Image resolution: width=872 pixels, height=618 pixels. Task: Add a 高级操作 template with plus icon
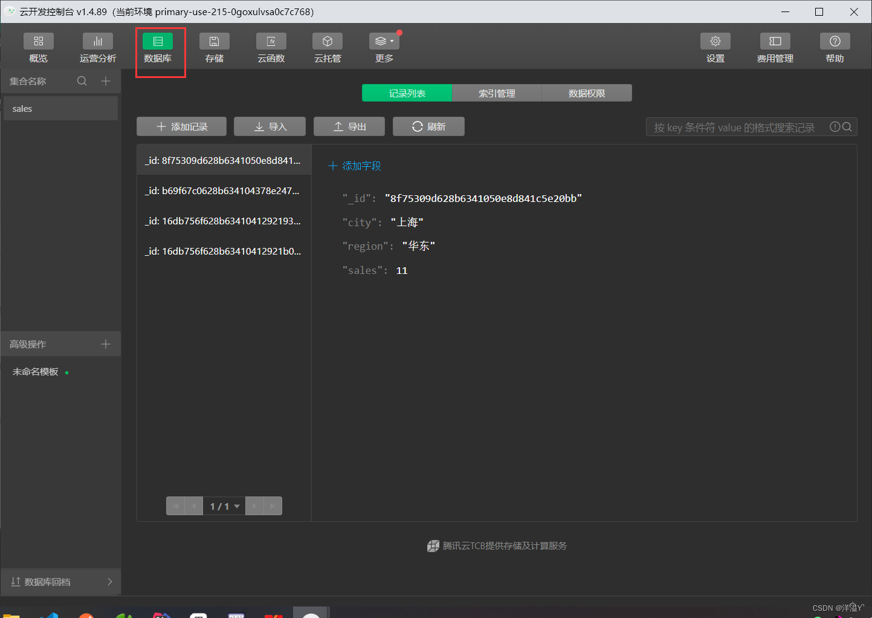[x=106, y=344]
